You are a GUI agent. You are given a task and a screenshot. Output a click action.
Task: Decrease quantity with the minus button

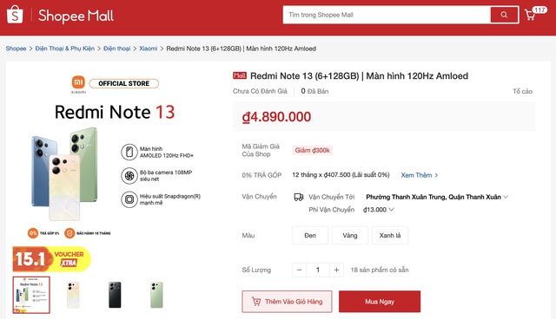(x=299, y=270)
